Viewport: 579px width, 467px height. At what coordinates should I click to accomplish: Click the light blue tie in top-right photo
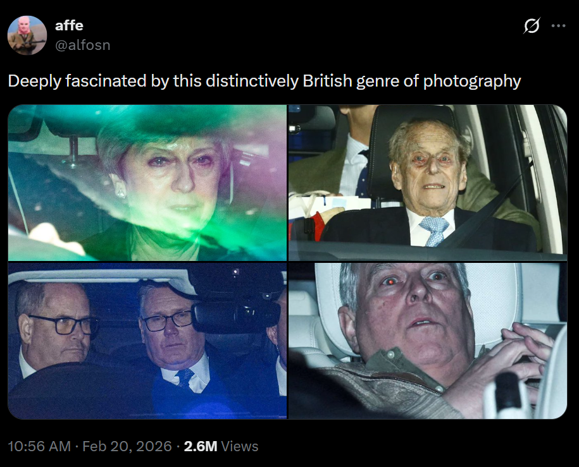[x=435, y=230]
